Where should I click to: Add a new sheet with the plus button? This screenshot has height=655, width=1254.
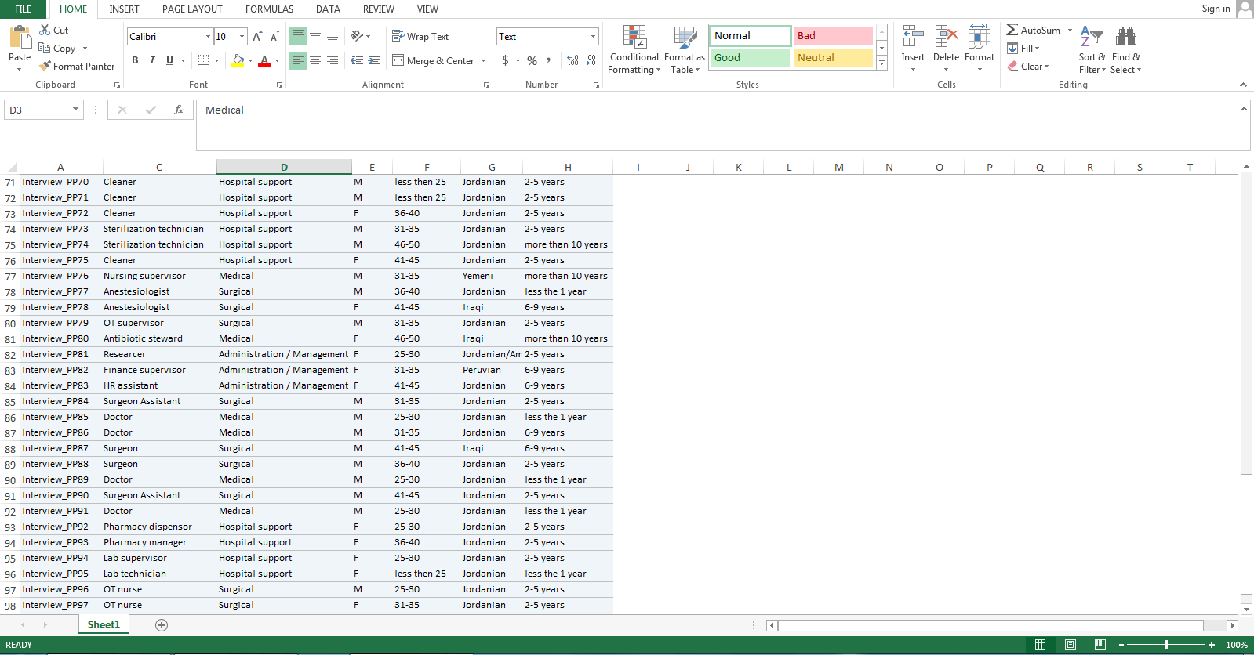coord(162,624)
